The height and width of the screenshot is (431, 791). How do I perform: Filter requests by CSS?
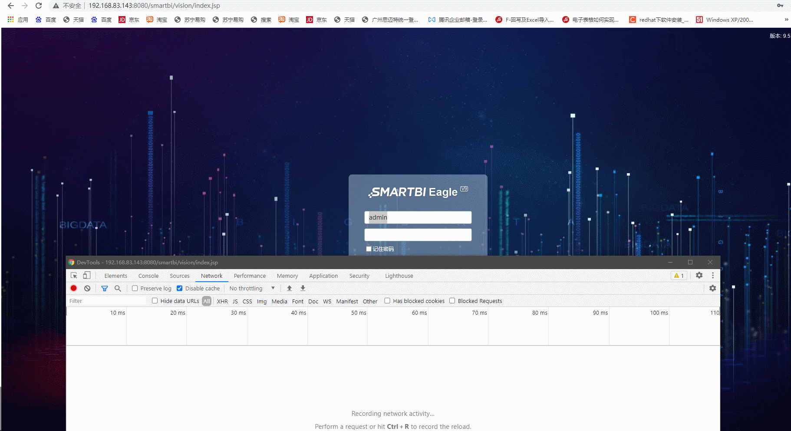(x=247, y=301)
